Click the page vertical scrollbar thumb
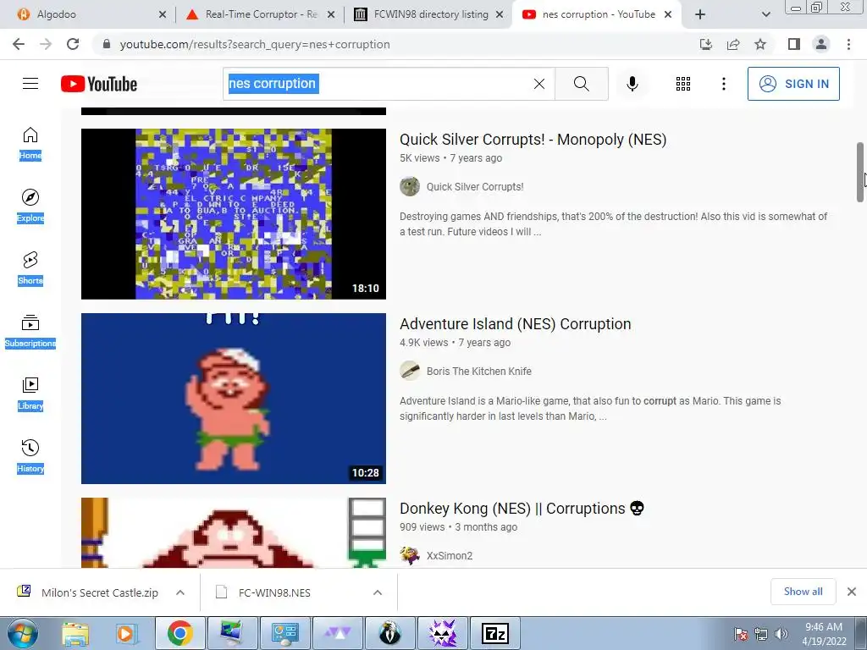The image size is (867, 650). 860,173
